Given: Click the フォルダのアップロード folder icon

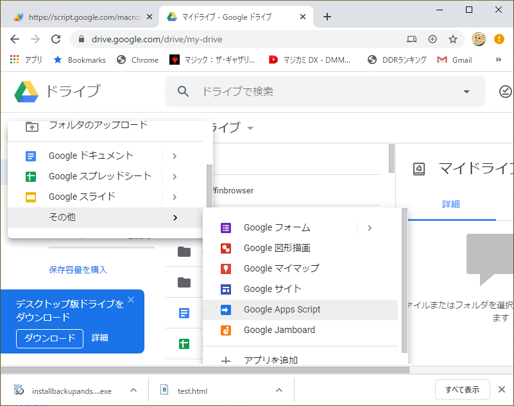Looking at the screenshot, I should tap(32, 126).
